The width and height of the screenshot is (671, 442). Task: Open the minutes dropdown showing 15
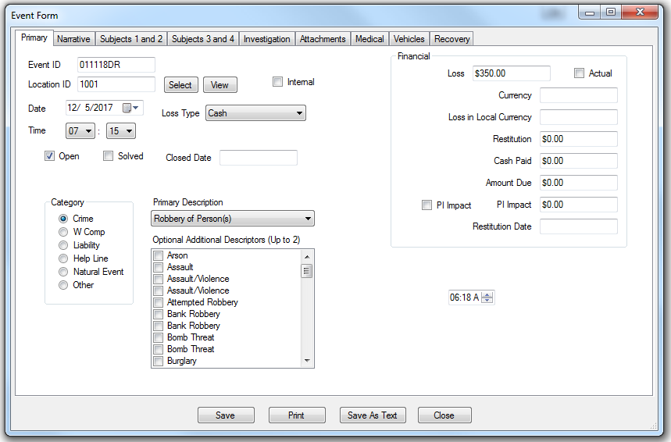coord(128,131)
